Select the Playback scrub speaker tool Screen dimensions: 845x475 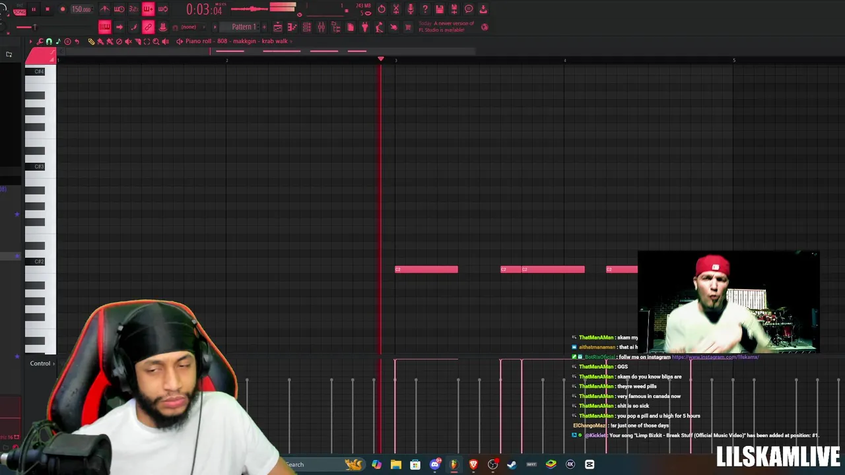(x=165, y=42)
